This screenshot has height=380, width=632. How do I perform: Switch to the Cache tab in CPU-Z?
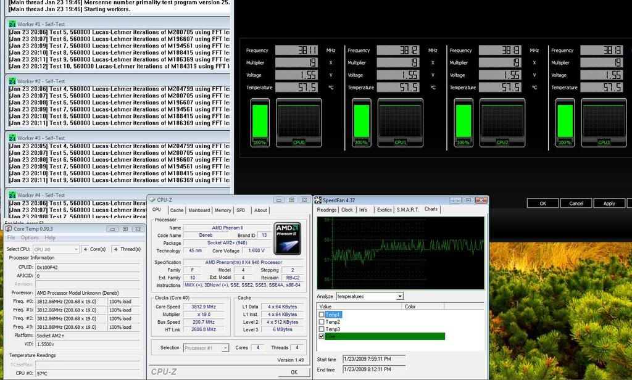[177, 210]
